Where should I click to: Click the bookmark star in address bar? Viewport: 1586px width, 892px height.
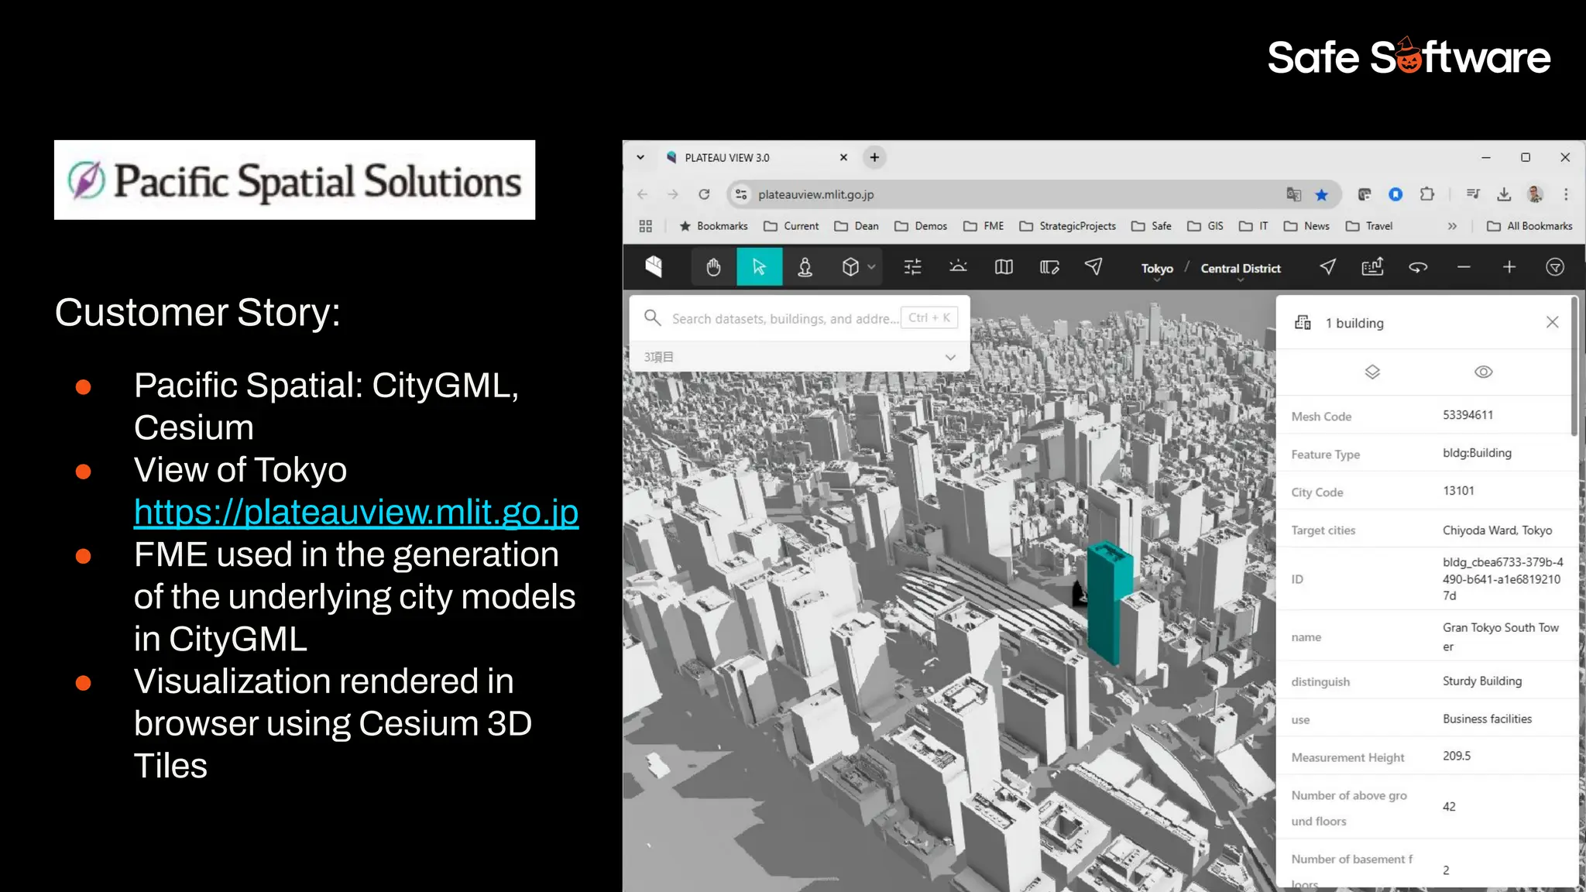pos(1321,194)
